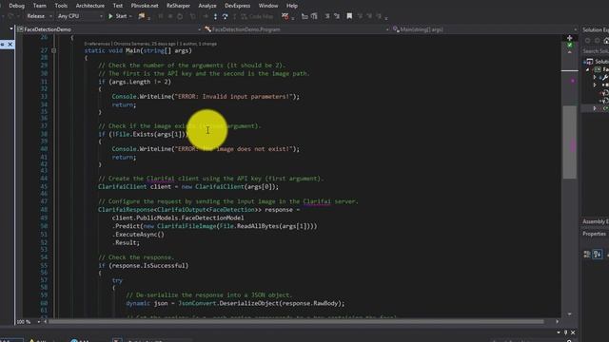
Task: Open the Analyze menu
Action: [x=207, y=6]
